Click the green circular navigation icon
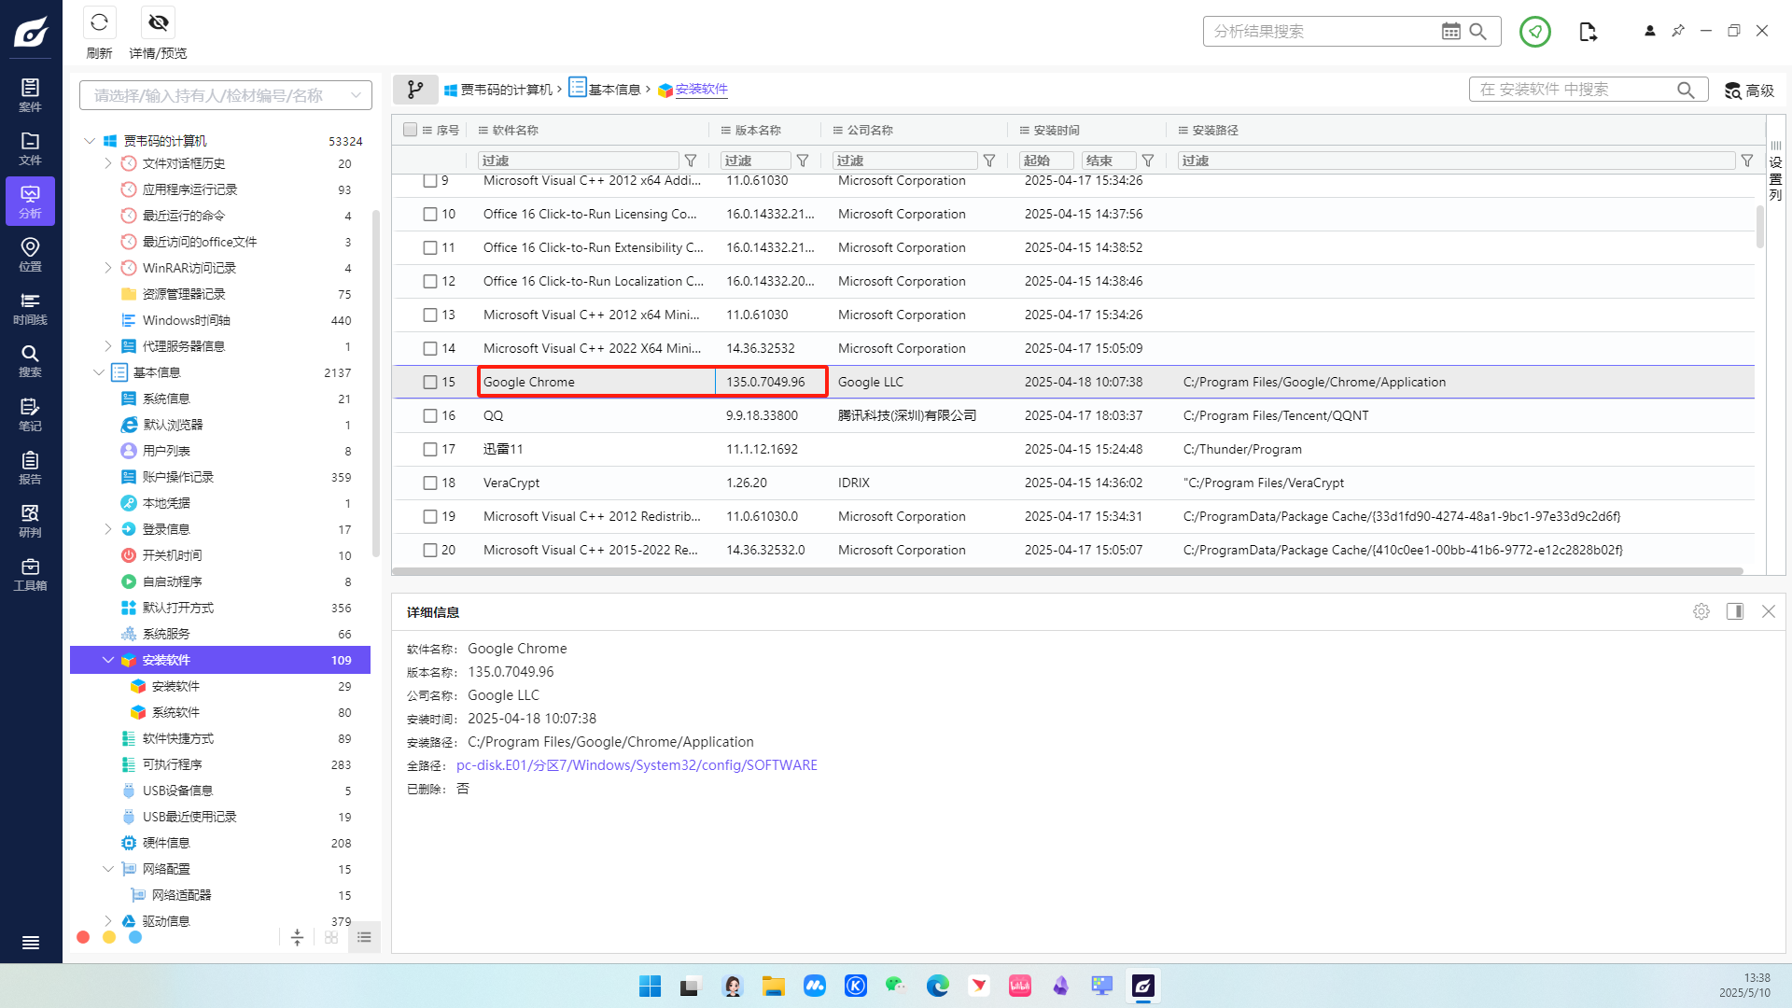 1534,32
